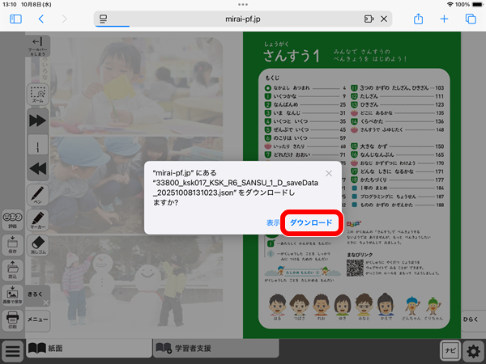Select the マーカー tool
486x364 pixels.
pos(37,220)
